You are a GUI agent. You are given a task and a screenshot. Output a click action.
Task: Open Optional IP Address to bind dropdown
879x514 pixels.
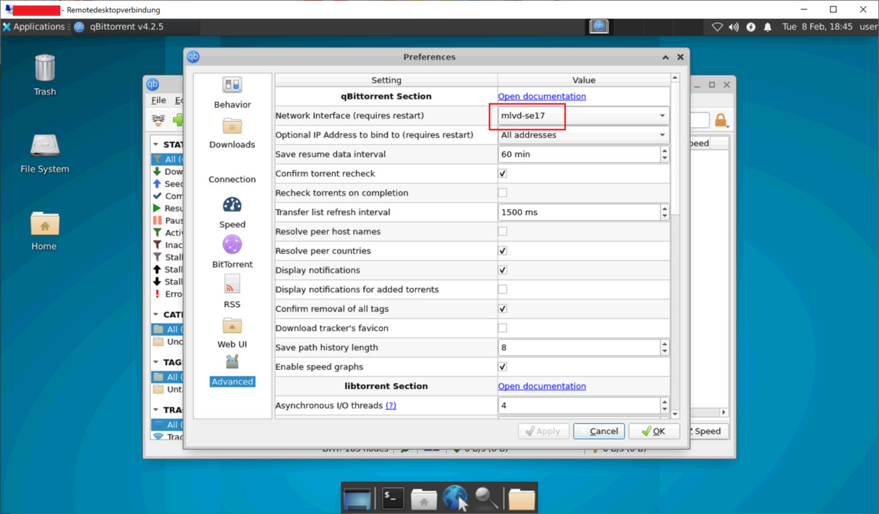583,135
